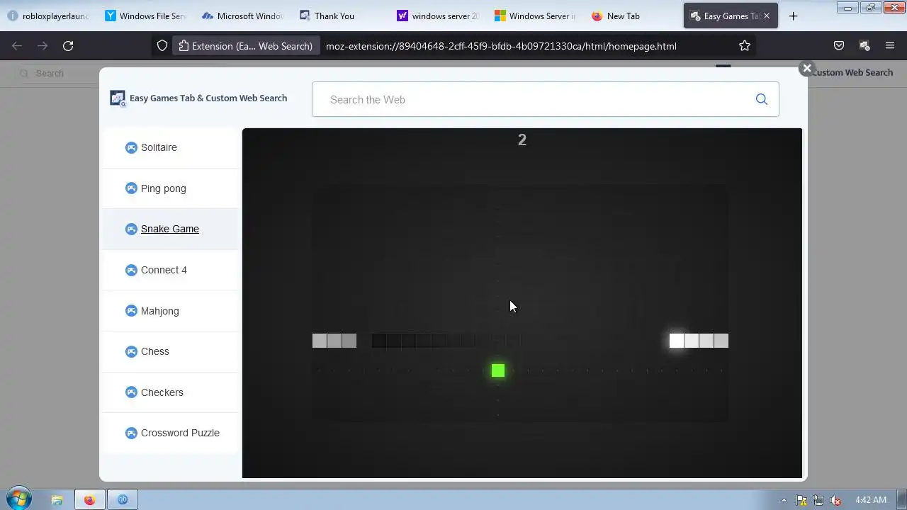907x510 pixels.
Task: Switch to the Windows Server Microsoft tab
Action: tap(535, 16)
